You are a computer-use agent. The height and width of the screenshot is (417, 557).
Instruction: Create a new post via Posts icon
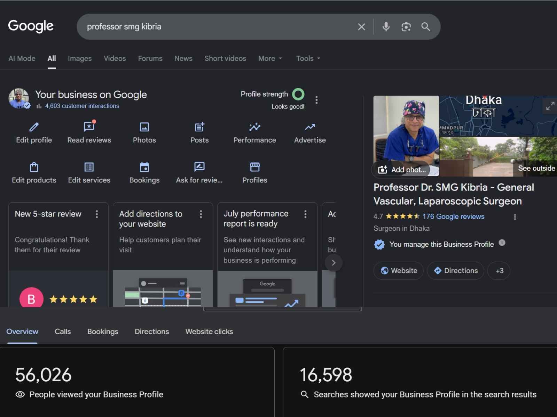click(x=199, y=127)
